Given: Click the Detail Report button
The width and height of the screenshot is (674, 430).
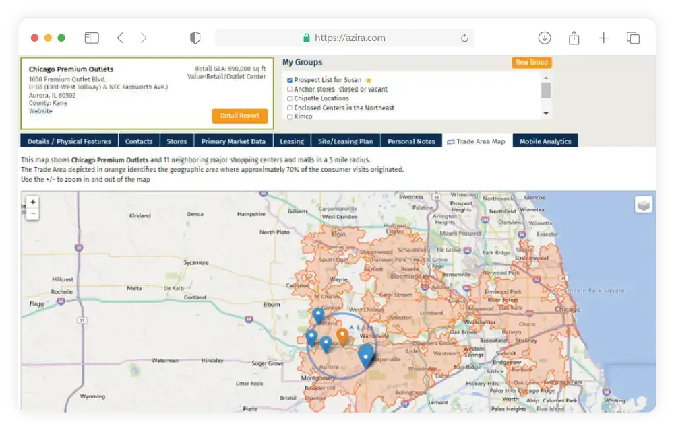Looking at the screenshot, I should [240, 116].
